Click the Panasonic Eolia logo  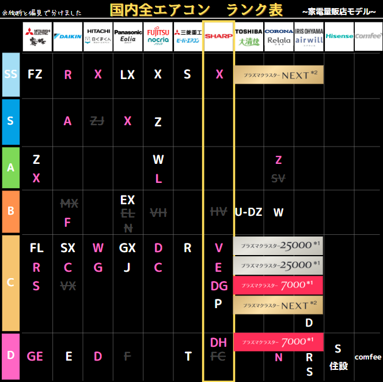coord(128,36)
